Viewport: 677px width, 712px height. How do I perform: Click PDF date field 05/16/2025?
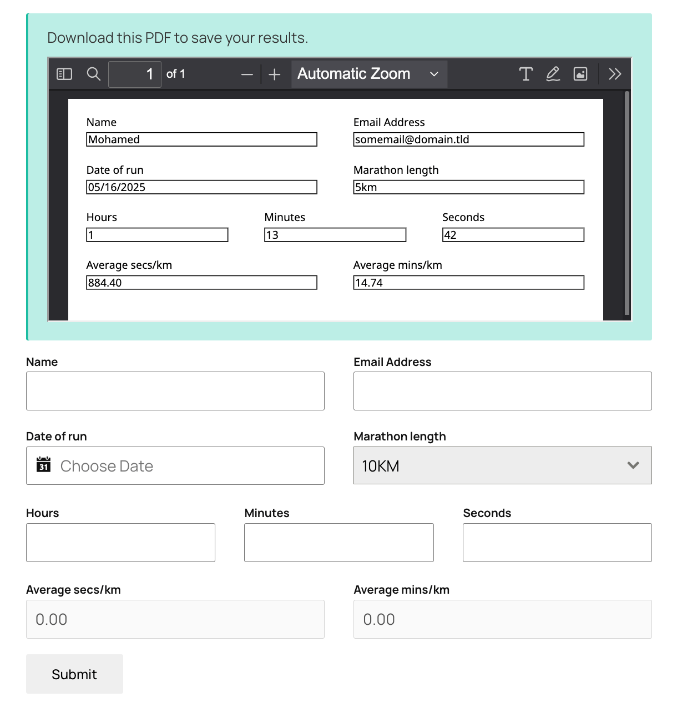click(202, 187)
